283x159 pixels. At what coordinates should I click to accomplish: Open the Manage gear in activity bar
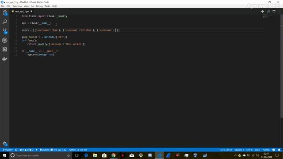pyautogui.click(x=5, y=144)
